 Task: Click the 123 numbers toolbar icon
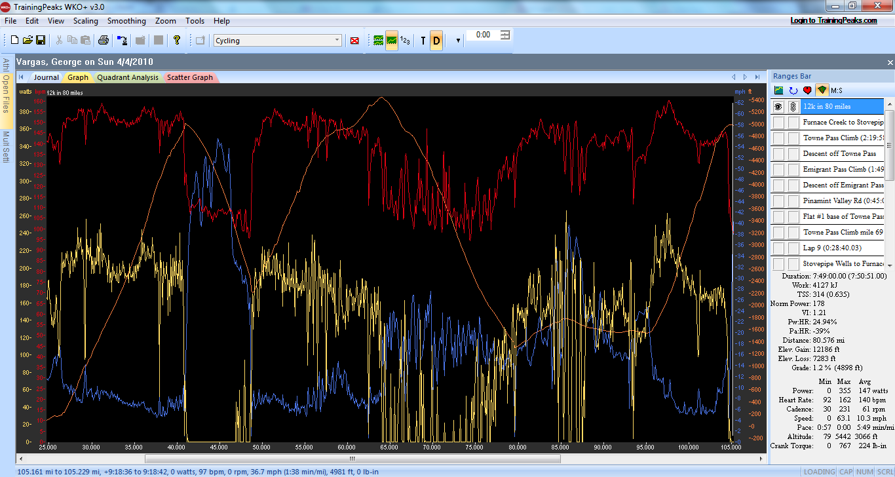[x=406, y=41]
